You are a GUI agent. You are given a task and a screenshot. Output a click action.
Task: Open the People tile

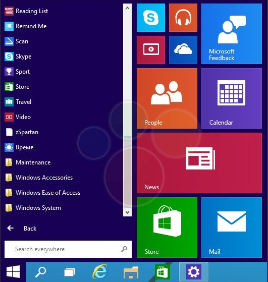click(167, 98)
